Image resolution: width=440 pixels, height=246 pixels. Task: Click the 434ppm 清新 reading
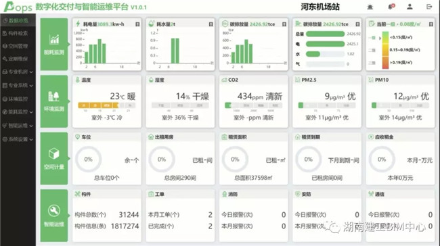(x=260, y=97)
